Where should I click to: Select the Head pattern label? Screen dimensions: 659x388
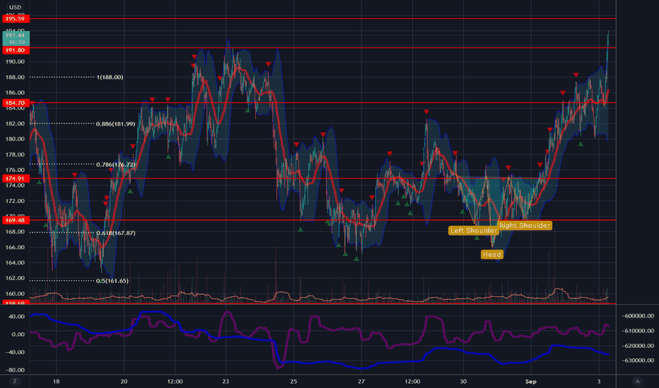[x=491, y=254]
